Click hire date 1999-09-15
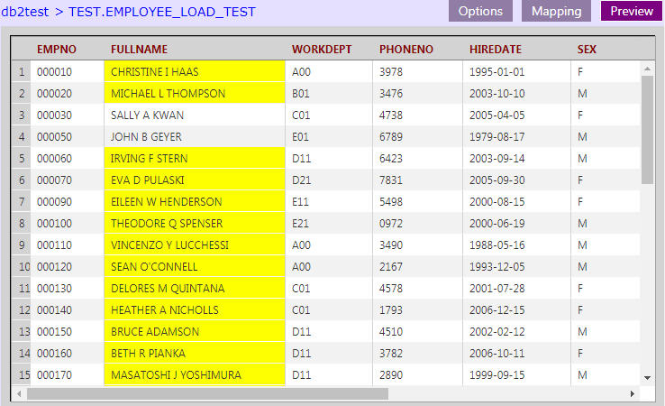Screen dimensions: 665x406 point(496,375)
